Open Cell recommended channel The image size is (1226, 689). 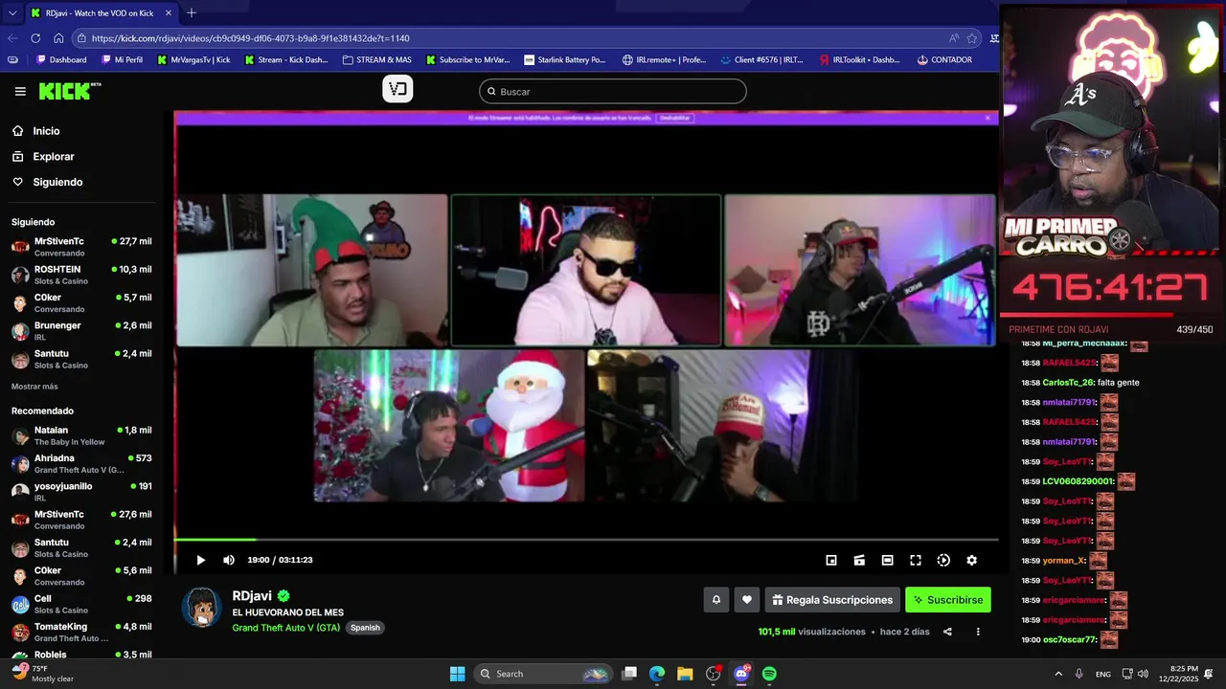coord(81,604)
